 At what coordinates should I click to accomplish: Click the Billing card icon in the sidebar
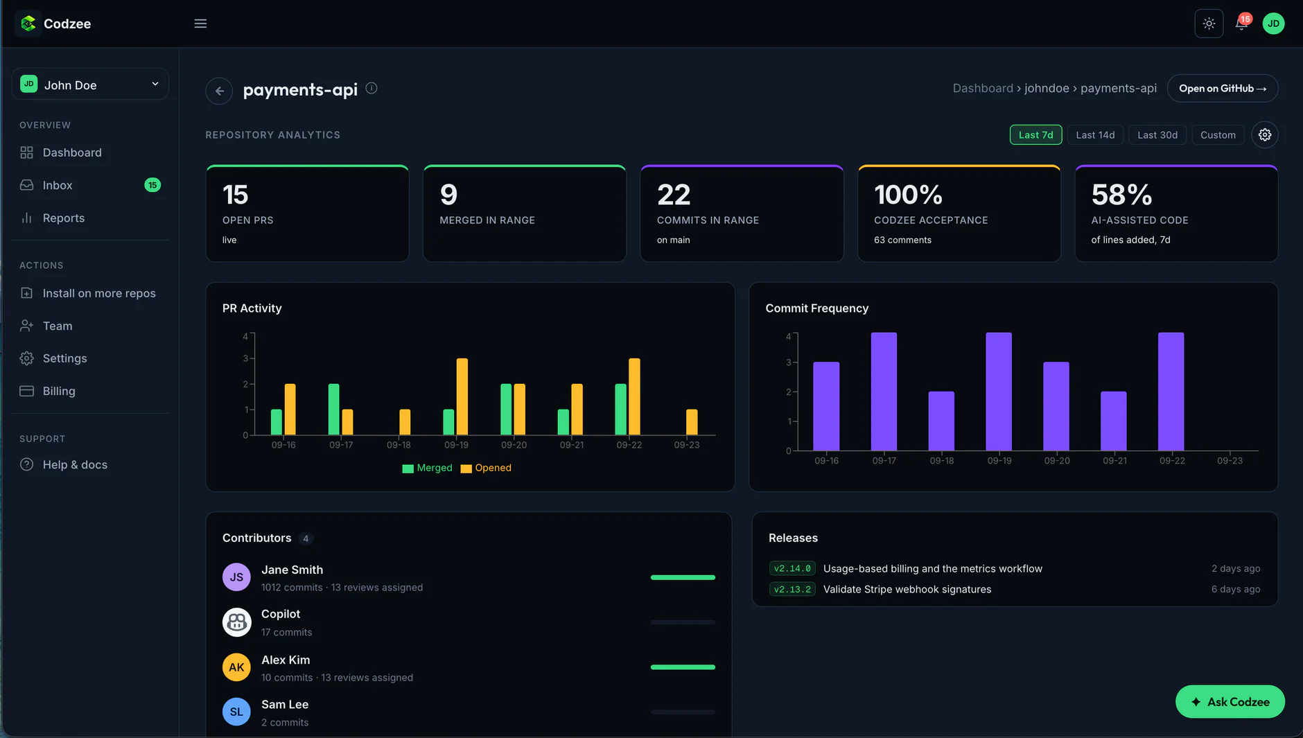[x=26, y=391]
